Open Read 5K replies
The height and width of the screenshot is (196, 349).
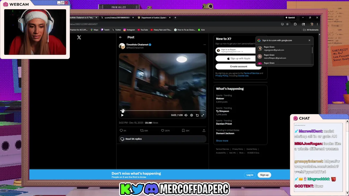coord(163,139)
